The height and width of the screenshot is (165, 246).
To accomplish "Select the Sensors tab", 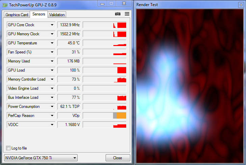I will 39,14.
